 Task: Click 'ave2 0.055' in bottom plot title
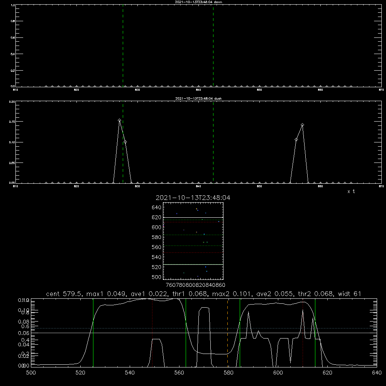pos(275,294)
